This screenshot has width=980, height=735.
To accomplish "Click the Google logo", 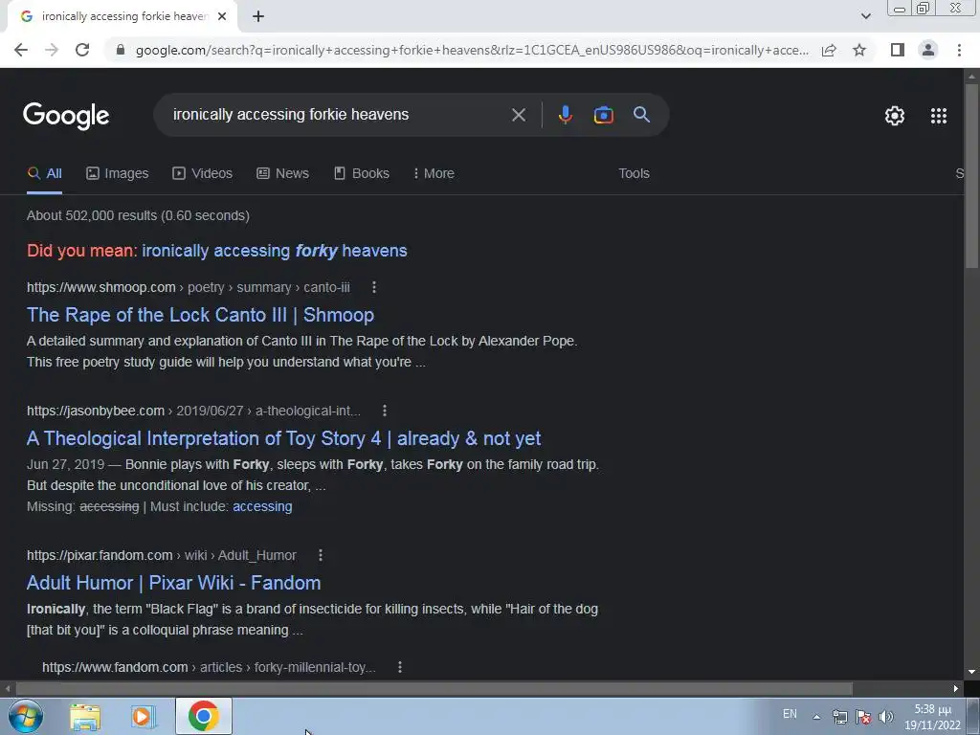I will [66, 116].
